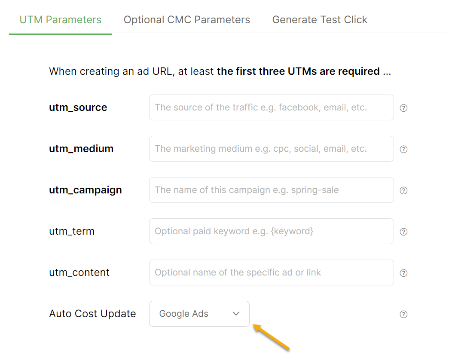Click into the utm_medium input box
The width and height of the screenshot is (452, 355).
coord(271,149)
